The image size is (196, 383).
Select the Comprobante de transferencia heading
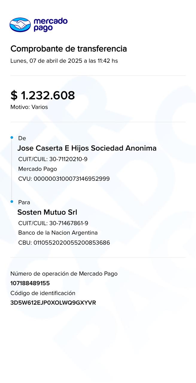pyautogui.click(x=69, y=49)
